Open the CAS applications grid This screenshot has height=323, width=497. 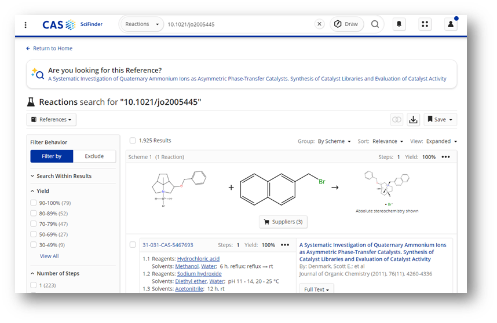tap(425, 24)
